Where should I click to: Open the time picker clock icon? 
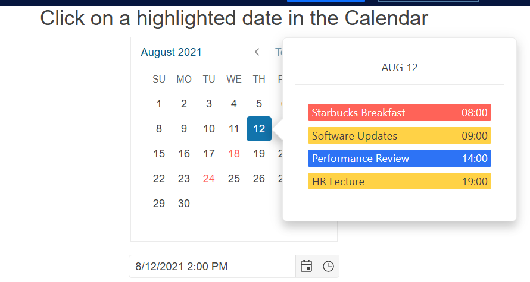328,267
